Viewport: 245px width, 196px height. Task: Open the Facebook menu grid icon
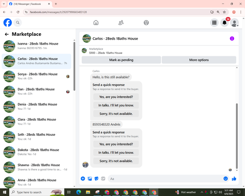click(x=214, y=23)
